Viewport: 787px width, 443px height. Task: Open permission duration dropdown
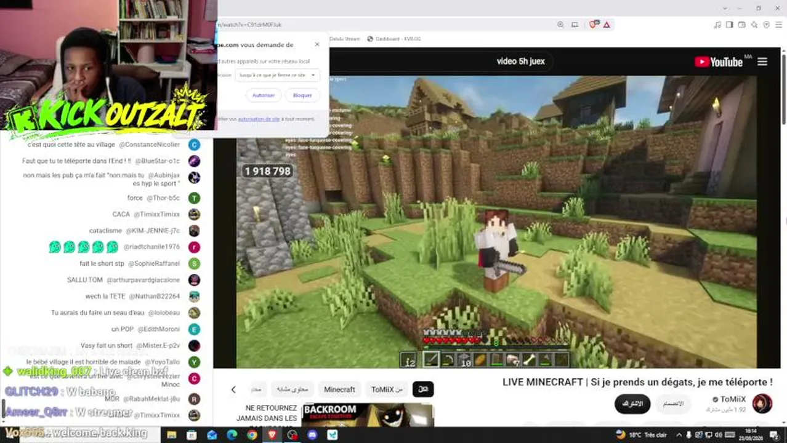pos(277,75)
